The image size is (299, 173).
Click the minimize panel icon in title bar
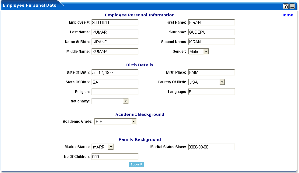pos(292,6)
